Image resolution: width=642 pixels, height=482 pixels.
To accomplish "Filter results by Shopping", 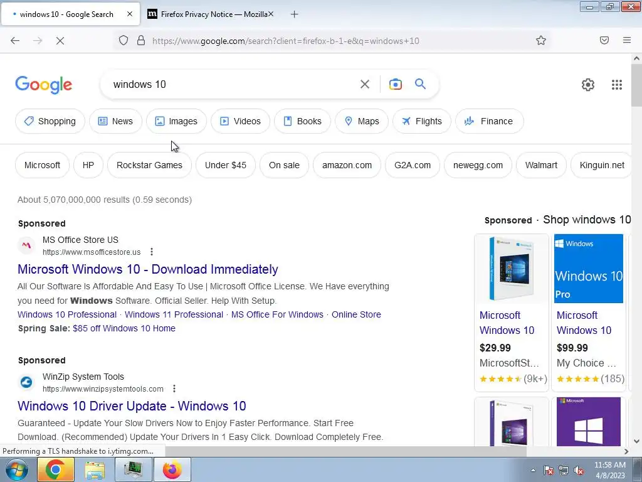I will pyautogui.click(x=50, y=121).
